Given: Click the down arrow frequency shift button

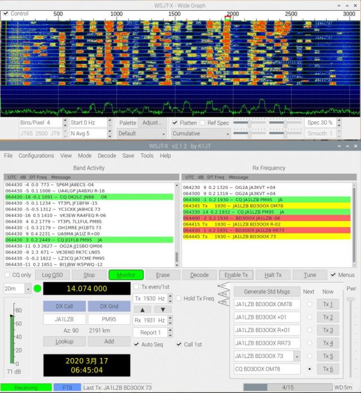Looking at the screenshot, I should (x=162, y=310).
